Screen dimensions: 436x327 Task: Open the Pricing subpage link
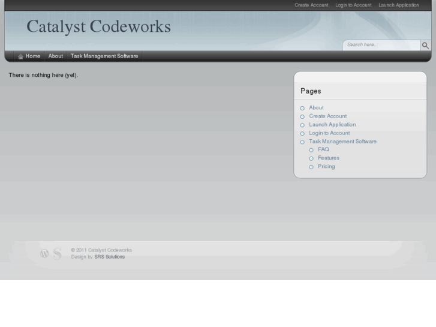click(326, 166)
